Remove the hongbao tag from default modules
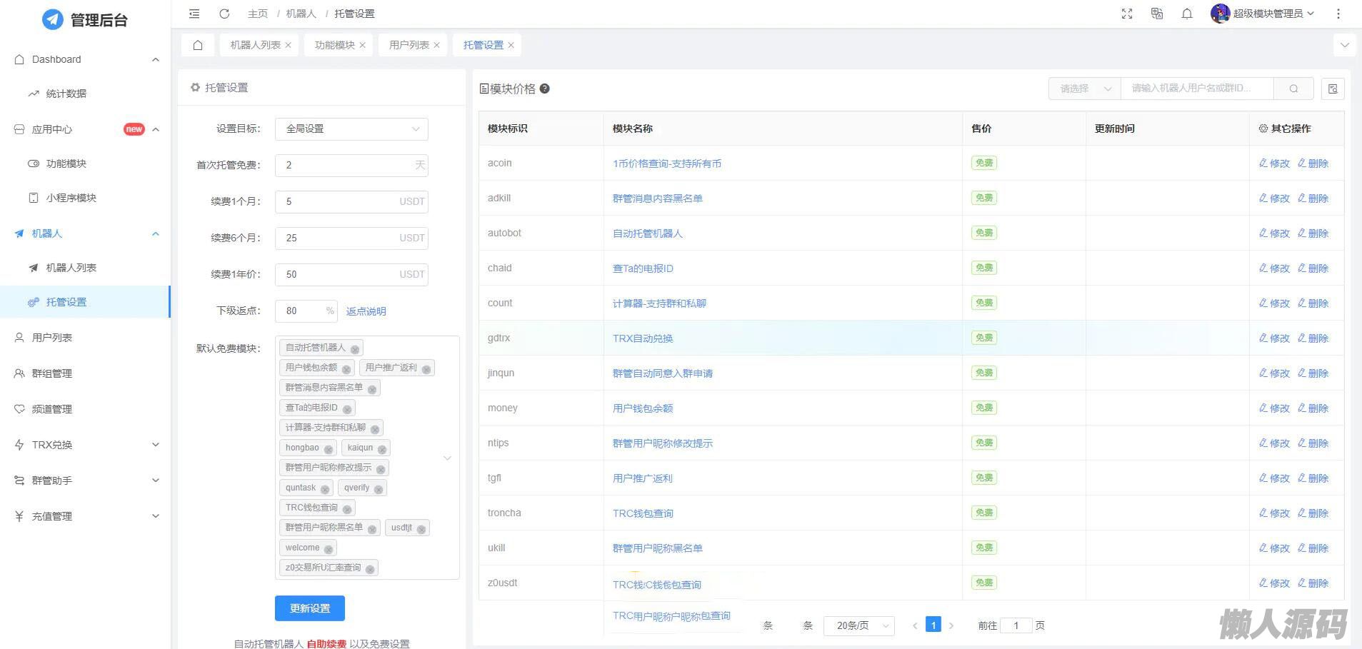 point(329,449)
